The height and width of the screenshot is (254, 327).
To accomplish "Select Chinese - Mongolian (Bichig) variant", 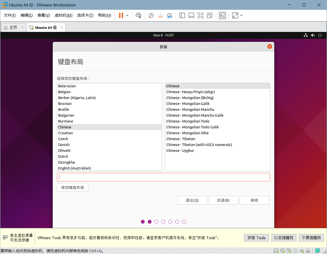I will coord(217,98).
